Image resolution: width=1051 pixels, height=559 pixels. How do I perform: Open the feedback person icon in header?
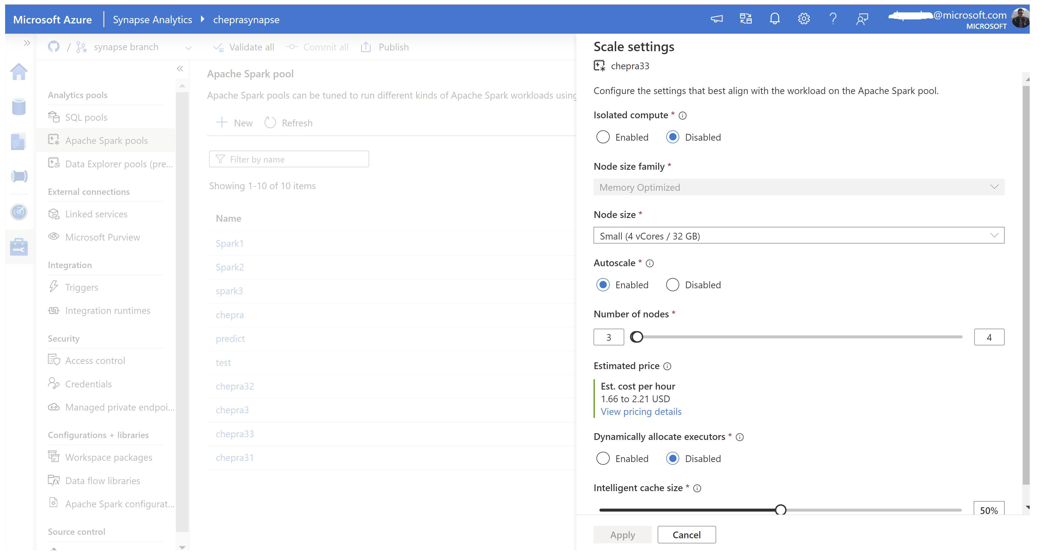(x=862, y=19)
